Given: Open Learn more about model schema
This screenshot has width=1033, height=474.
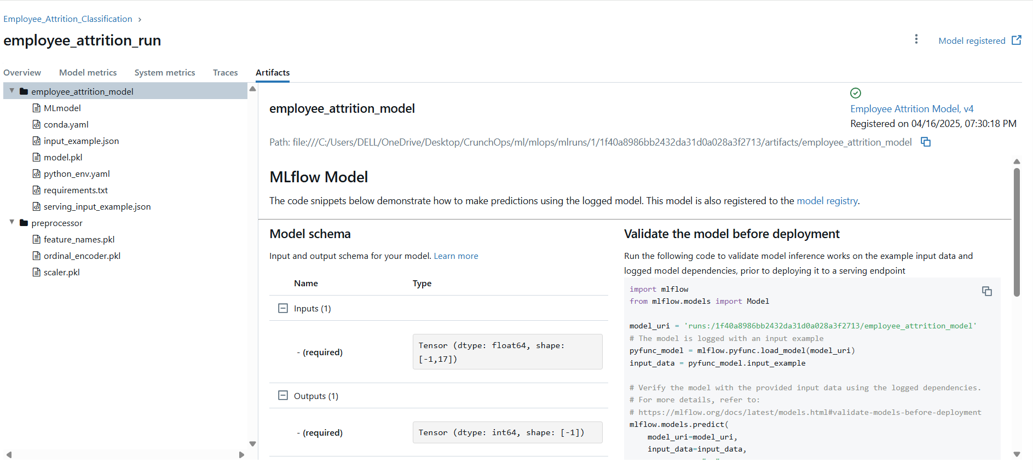Looking at the screenshot, I should 455,256.
